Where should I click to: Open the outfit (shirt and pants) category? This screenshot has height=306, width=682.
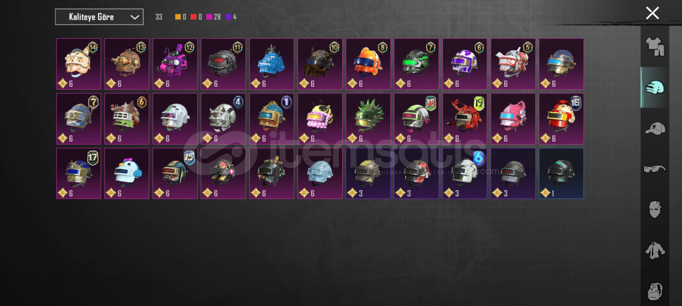(x=655, y=46)
